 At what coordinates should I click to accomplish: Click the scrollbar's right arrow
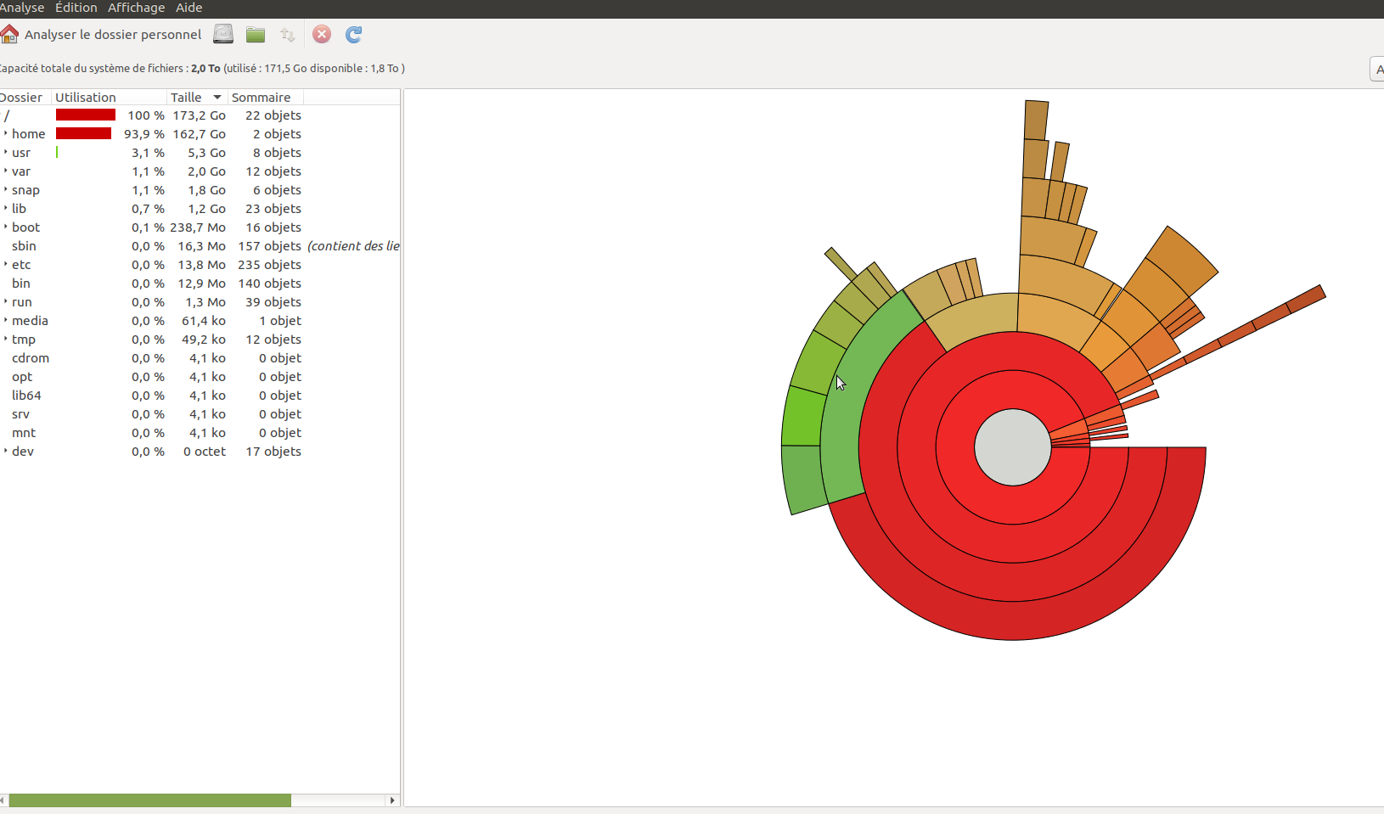(391, 800)
